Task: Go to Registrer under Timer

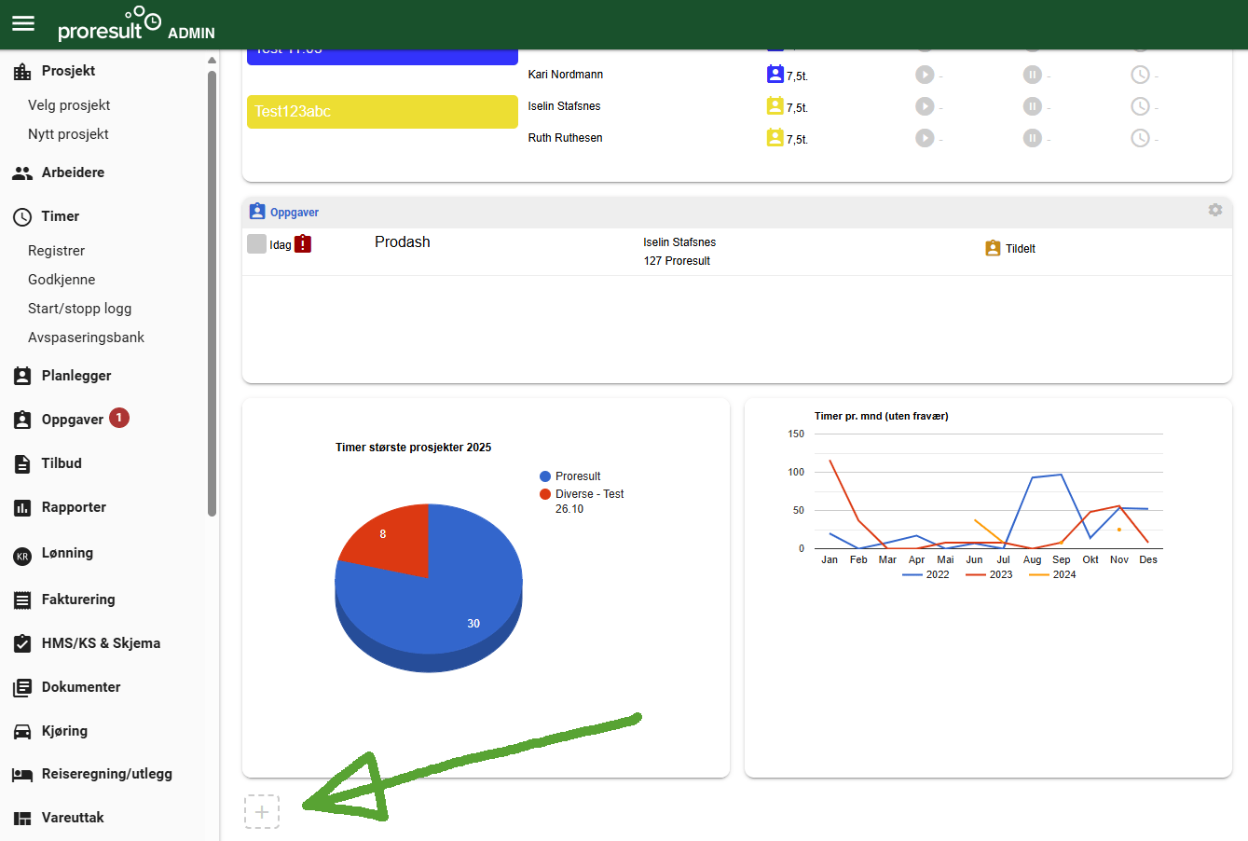Action: tap(56, 251)
